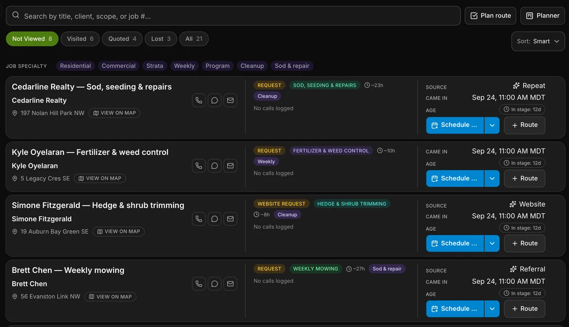Email Cedarline Realty via envelope icon
This screenshot has height=327, width=569.
tap(230, 100)
